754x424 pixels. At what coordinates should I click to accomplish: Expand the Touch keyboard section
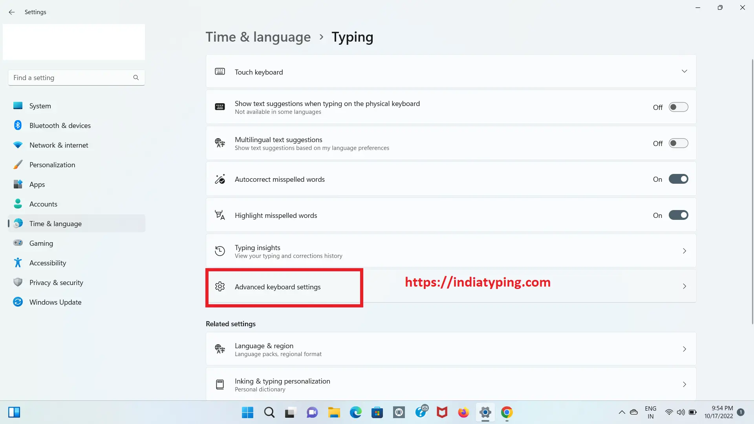click(x=684, y=71)
